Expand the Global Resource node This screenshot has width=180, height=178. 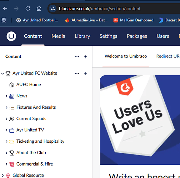pos(2,176)
